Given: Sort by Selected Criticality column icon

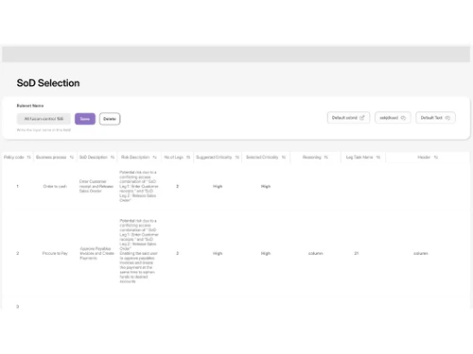Looking at the screenshot, I should click(284, 157).
